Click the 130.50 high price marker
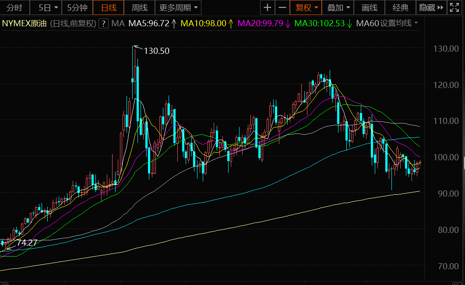Screen dimensions: 465x285 coord(156,51)
